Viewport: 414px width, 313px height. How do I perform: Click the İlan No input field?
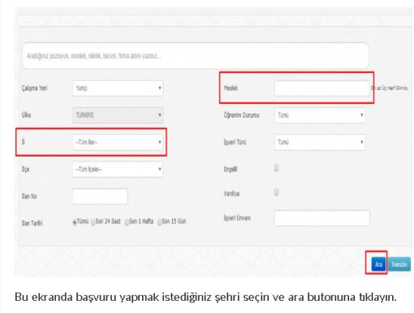pos(100,196)
